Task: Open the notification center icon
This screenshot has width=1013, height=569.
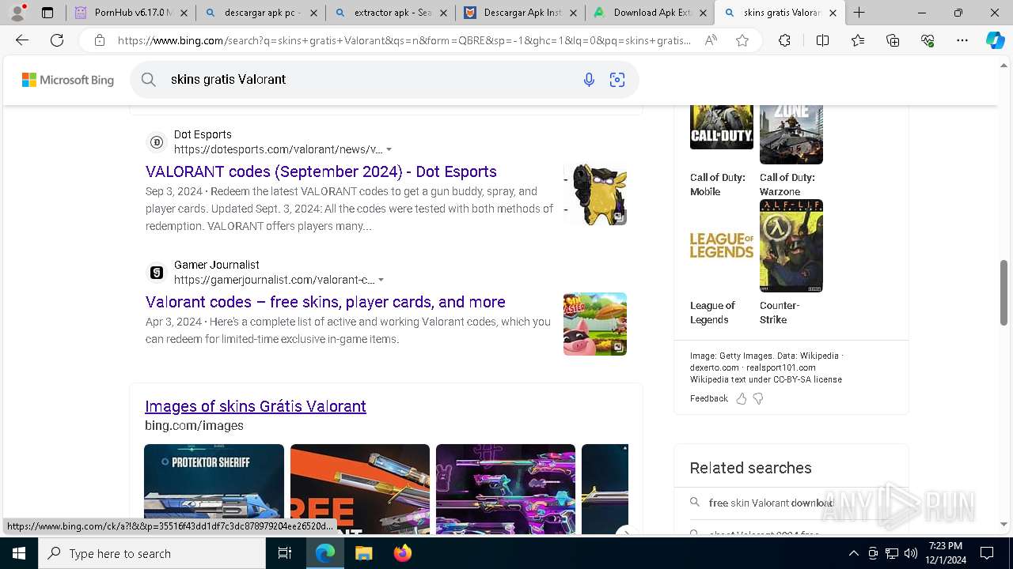Action: (987, 553)
